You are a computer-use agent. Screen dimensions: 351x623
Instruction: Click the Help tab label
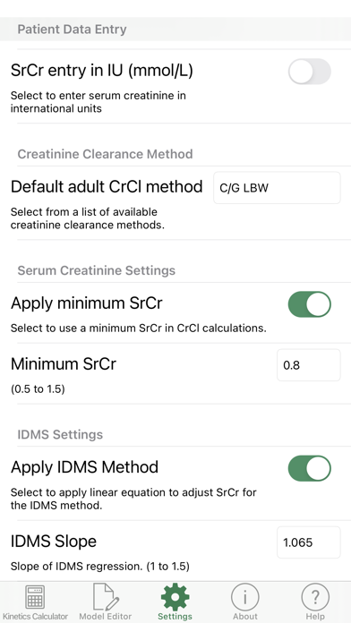[315, 617]
